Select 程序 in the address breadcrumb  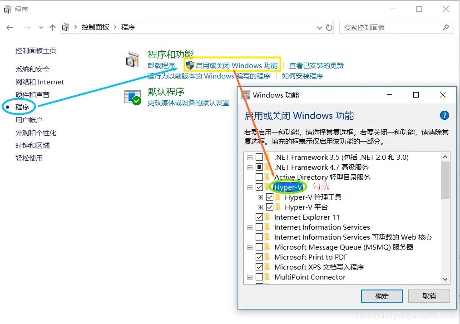(128, 27)
